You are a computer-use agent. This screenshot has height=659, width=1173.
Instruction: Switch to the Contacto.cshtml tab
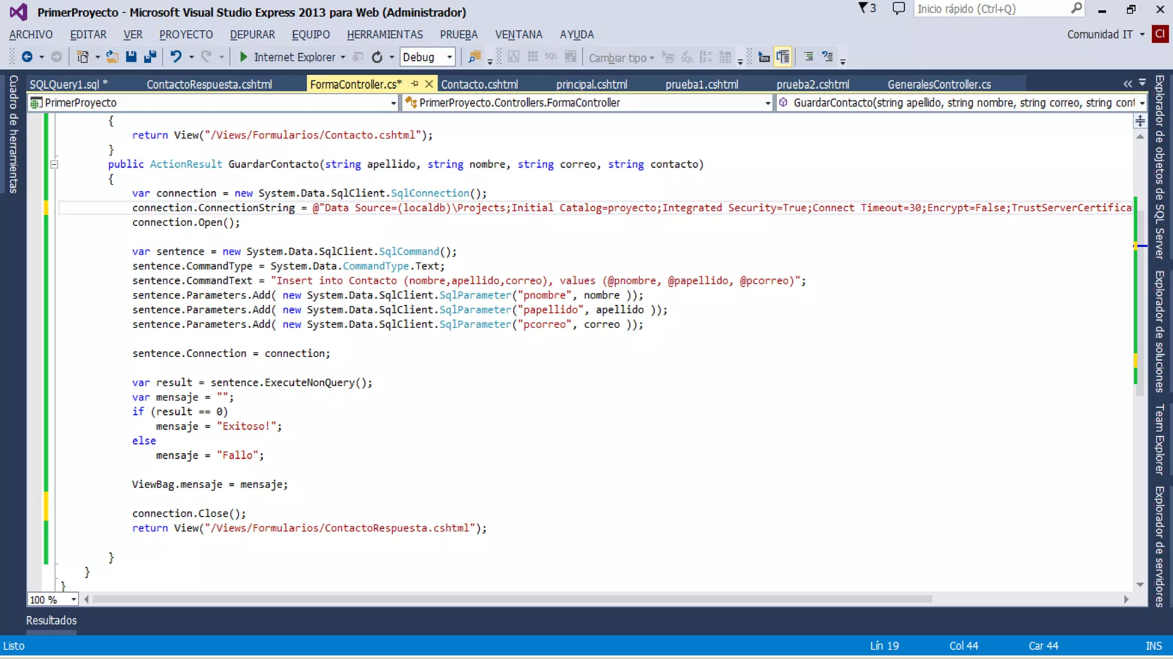pyautogui.click(x=479, y=84)
